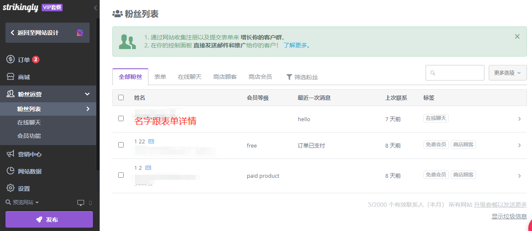Click the 订单 badge showing 2
The height and width of the screenshot is (231, 532).
[36, 60]
